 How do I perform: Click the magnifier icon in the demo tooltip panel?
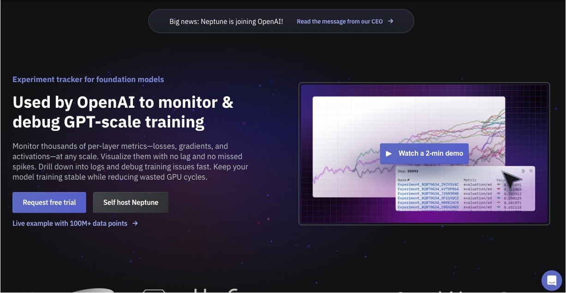531,171
